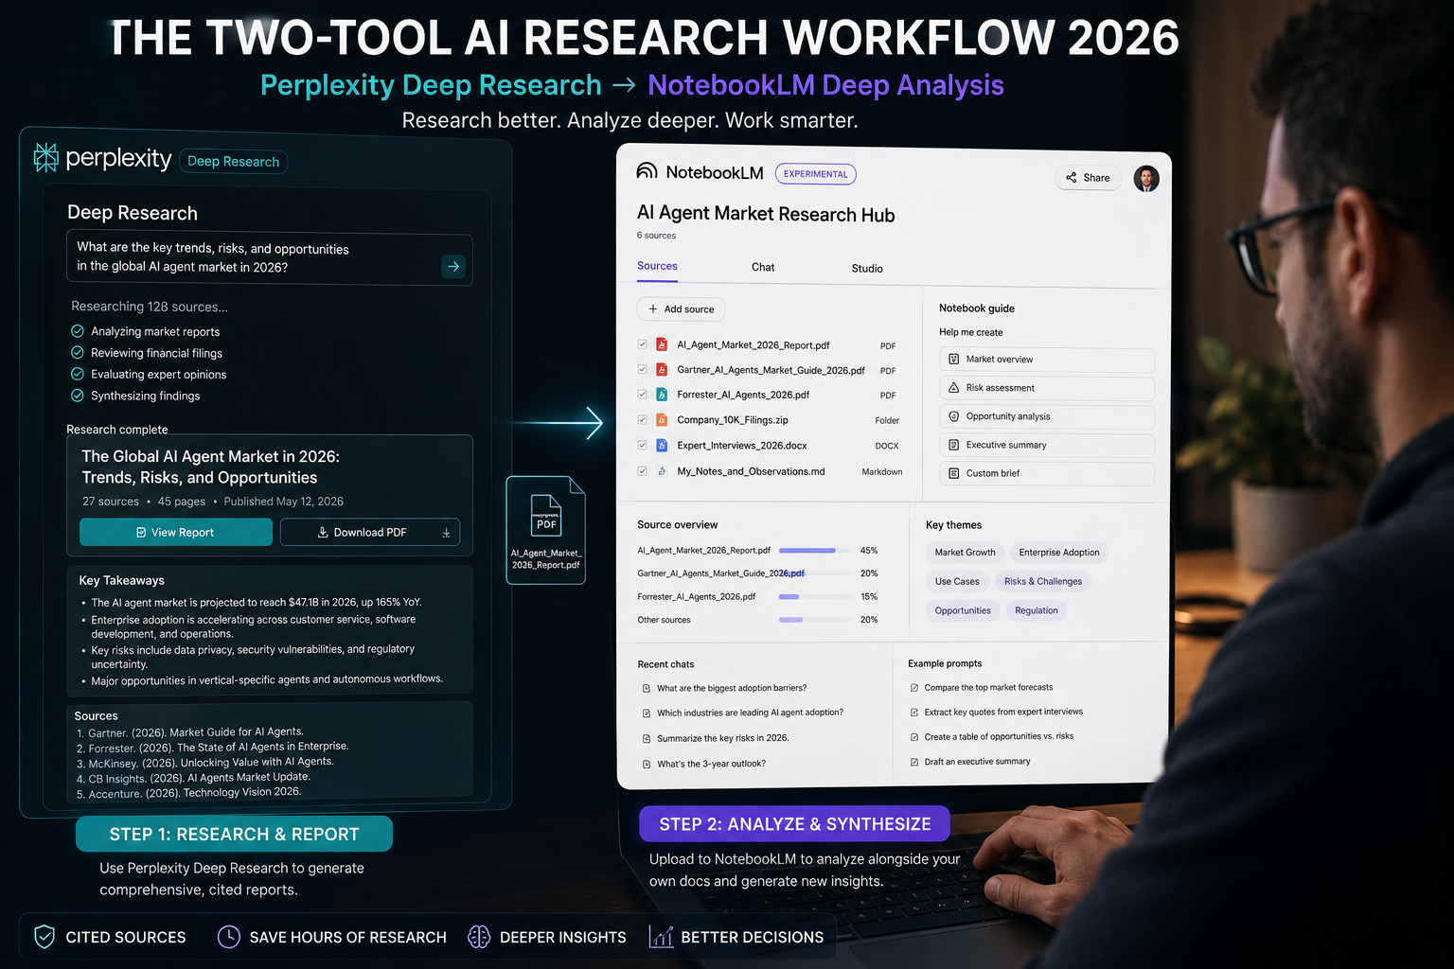
Task: Click the Forrester_AI_Agents_2026.pdf 15% progress bar
Action: click(814, 597)
